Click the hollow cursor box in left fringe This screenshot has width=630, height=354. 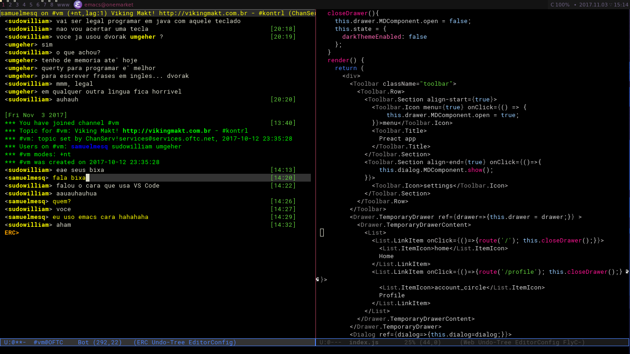pos(322,233)
